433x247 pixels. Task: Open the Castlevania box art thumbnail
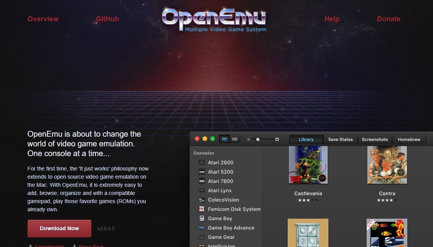(x=308, y=165)
